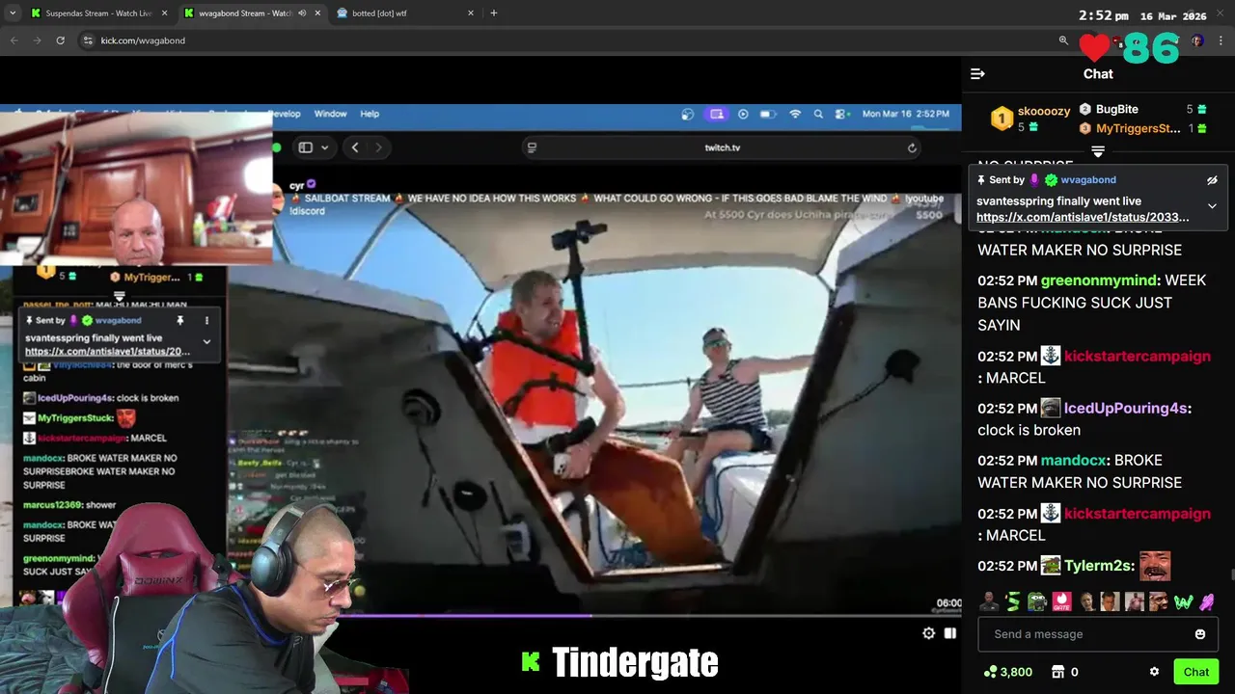Screen dimensions: 1235x694
Task: Expand the embedded chat pinned message chevron
Action: pyautogui.click(x=206, y=341)
